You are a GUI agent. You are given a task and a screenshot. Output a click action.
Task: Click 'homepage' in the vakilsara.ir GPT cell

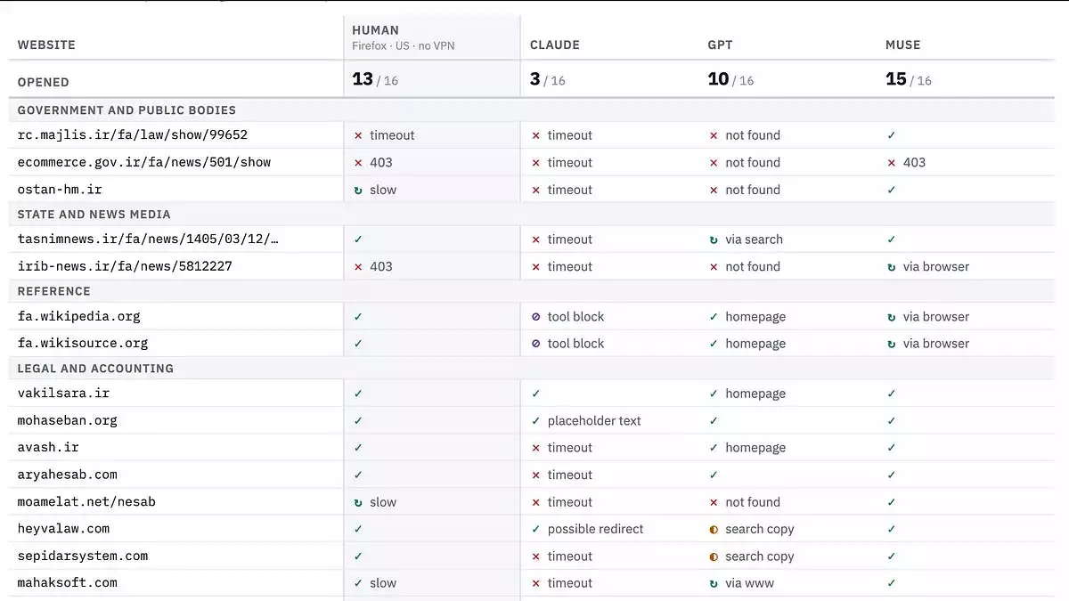tap(755, 394)
